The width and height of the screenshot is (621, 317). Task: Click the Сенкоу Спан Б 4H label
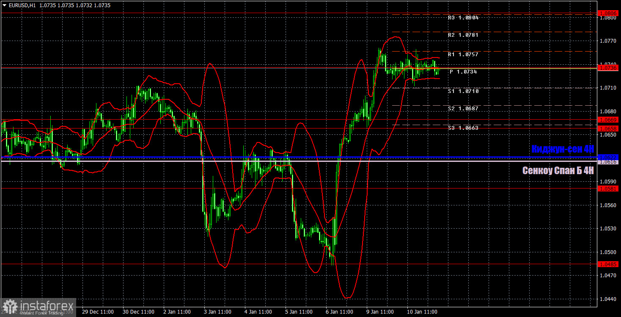pyautogui.click(x=558, y=171)
